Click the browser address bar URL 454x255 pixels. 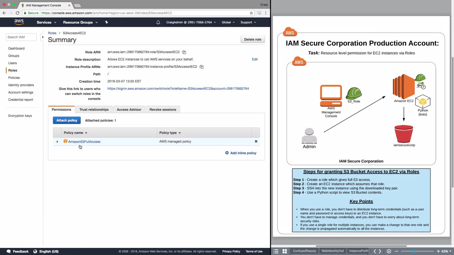(x=106, y=13)
